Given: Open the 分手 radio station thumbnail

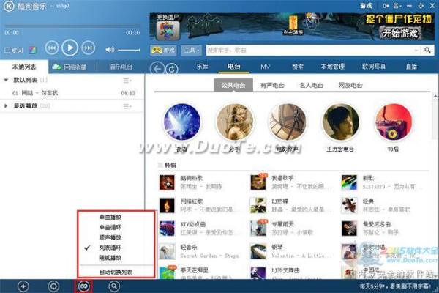Looking at the screenshot, I should 235,122.
